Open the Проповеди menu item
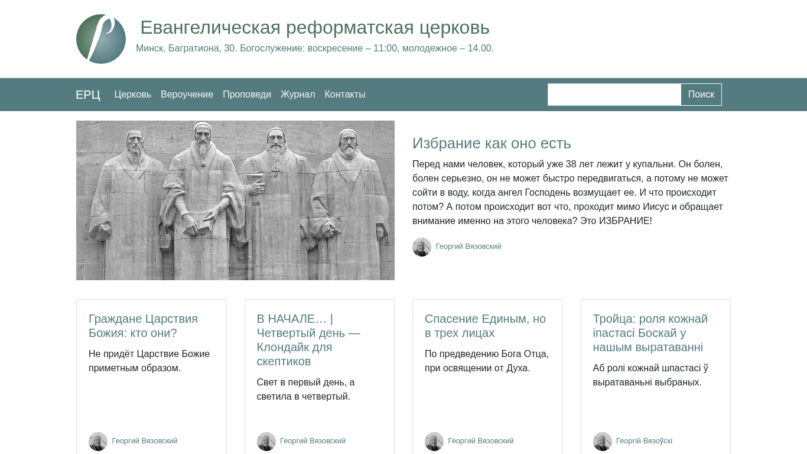The width and height of the screenshot is (807, 454). pos(247,95)
